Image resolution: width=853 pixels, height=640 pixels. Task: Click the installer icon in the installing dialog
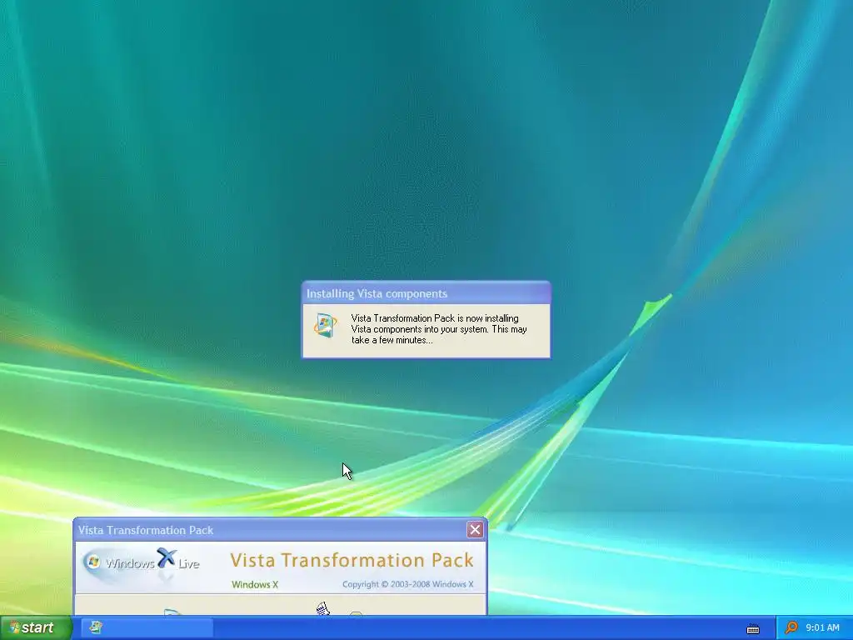coord(326,326)
